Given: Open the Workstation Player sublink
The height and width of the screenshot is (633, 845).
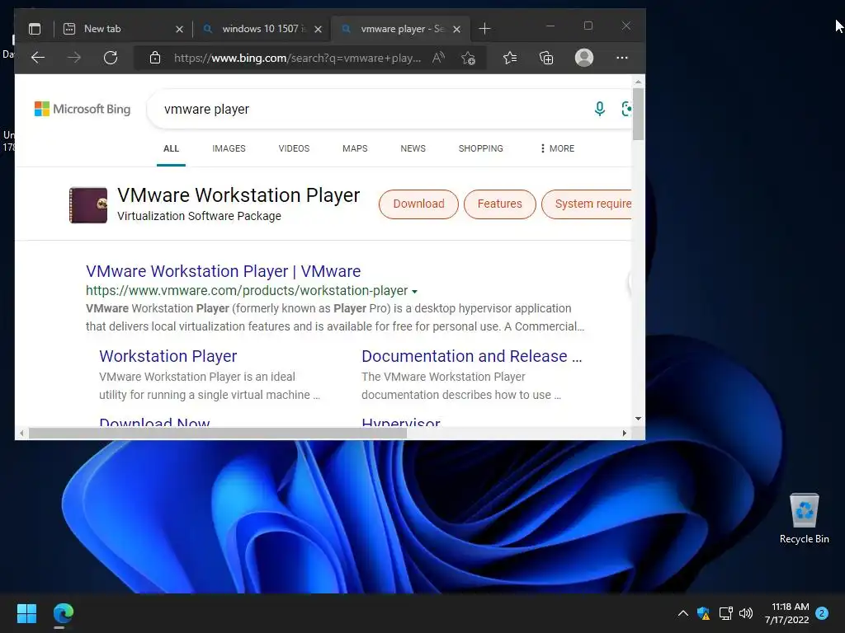Looking at the screenshot, I should tap(168, 356).
